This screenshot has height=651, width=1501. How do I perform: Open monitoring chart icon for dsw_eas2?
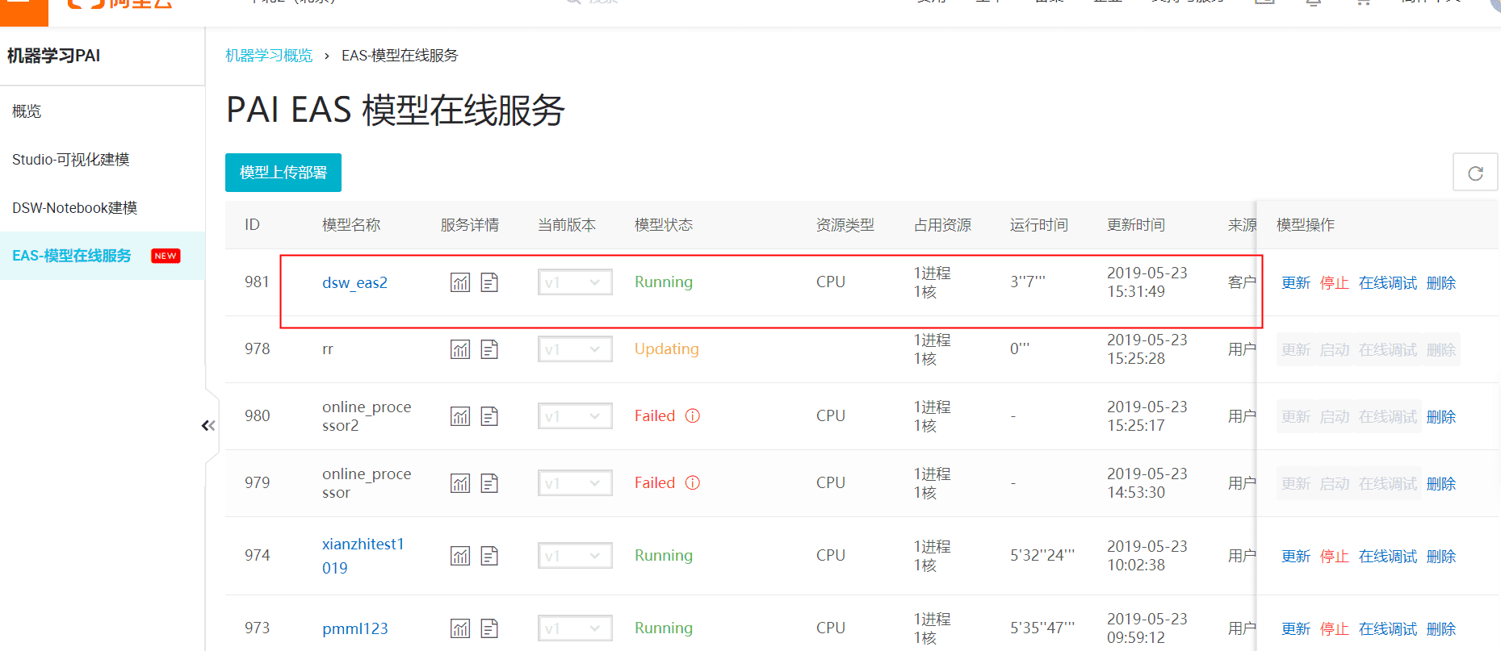coord(460,282)
